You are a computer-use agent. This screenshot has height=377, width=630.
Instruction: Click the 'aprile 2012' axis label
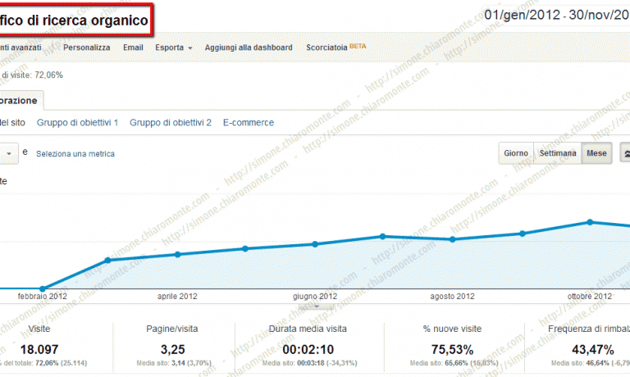pyautogui.click(x=177, y=297)
